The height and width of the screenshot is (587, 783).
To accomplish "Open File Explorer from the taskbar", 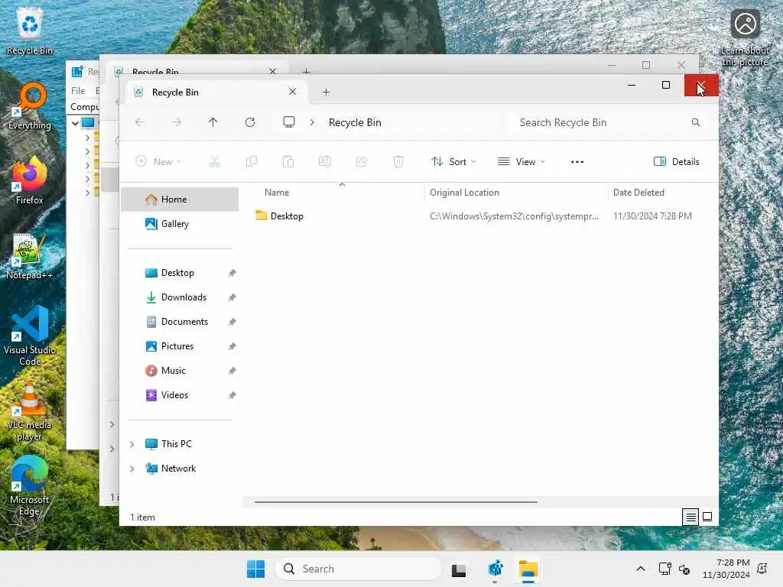I will [x=528, y=569].
